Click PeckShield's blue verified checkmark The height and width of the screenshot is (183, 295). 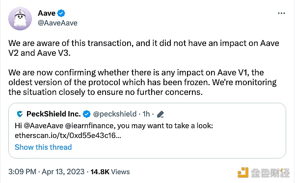[x=86, y=114]
